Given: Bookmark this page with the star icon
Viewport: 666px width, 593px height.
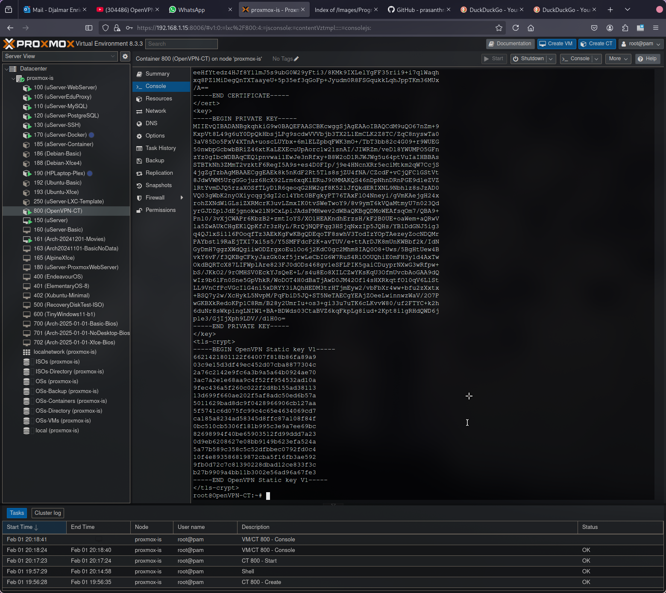Looking at the screenshot, I should coord(499,28).
